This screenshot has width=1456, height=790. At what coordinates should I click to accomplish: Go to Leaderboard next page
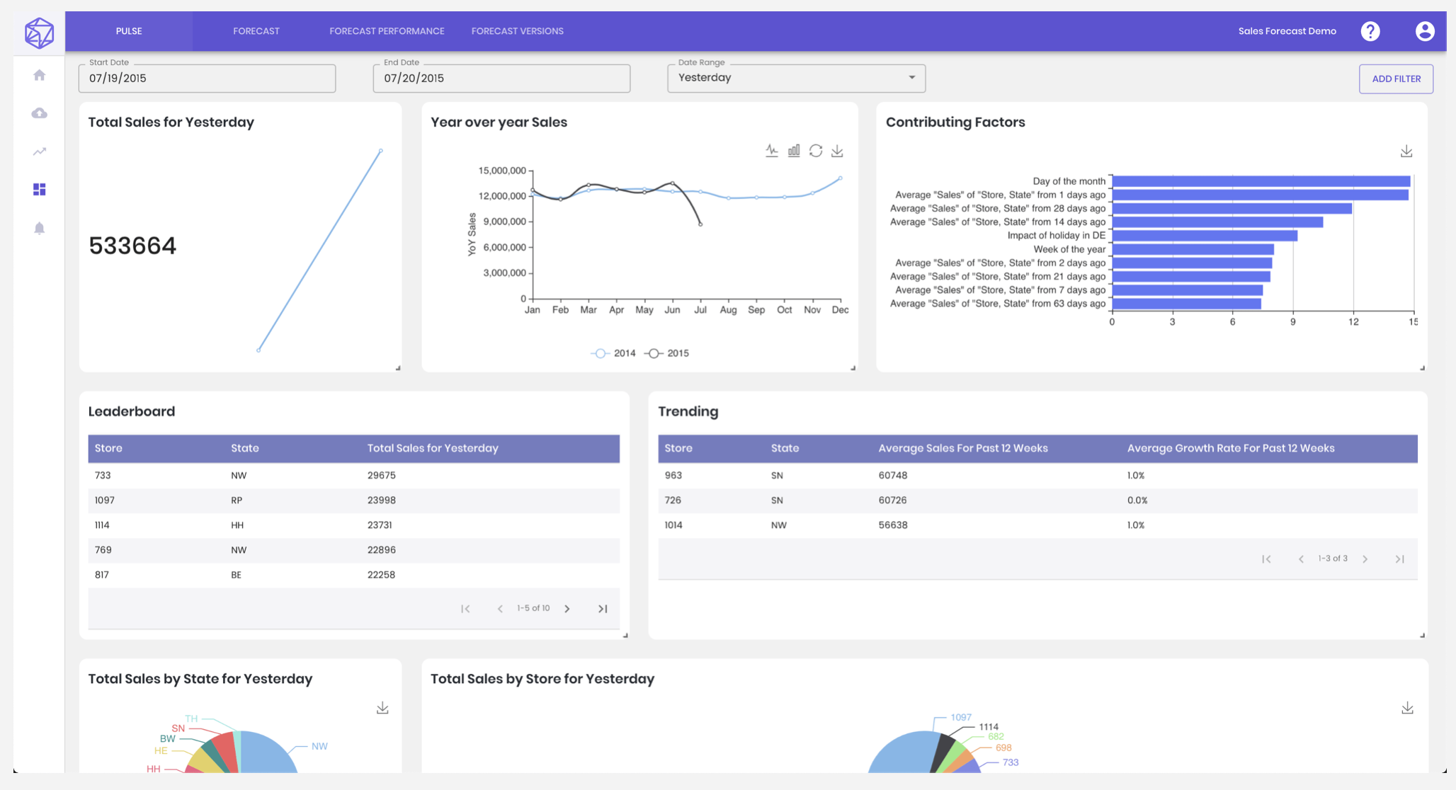[x=567, y=609]
